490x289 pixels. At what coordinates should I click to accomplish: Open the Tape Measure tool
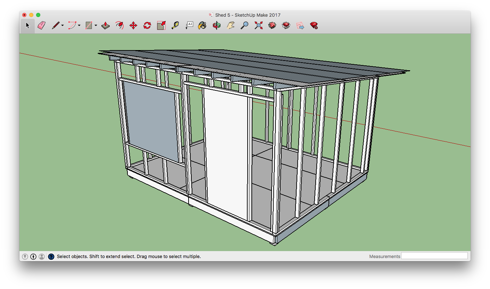pyautogui.click(x=175, y=25)
